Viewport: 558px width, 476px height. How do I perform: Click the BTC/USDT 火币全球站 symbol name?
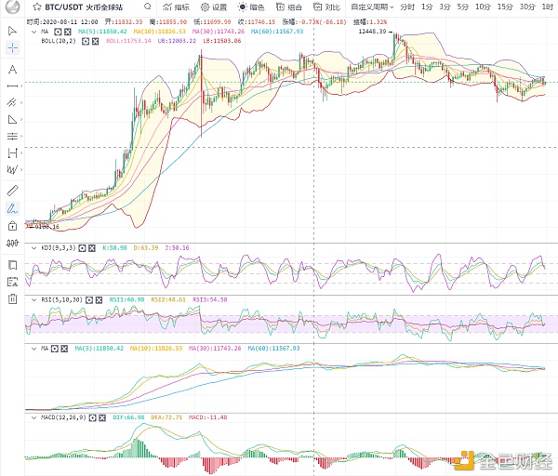(x=84, y=7)
